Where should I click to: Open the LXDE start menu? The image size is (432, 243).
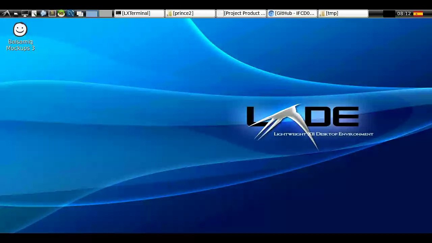click(x=6, y=13)
